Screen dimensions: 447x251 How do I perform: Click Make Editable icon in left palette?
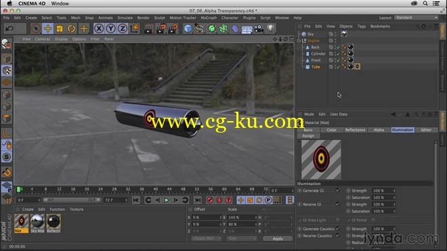7,44
